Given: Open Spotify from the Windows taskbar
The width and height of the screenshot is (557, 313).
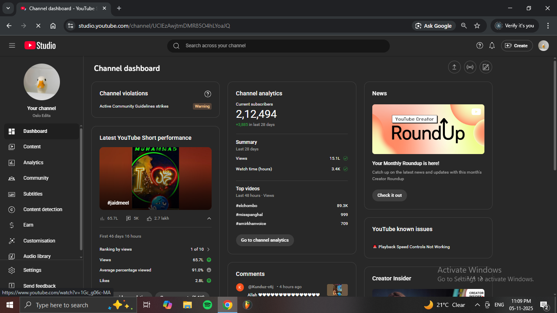Looking at the screenshot, I should pos(207,305).
